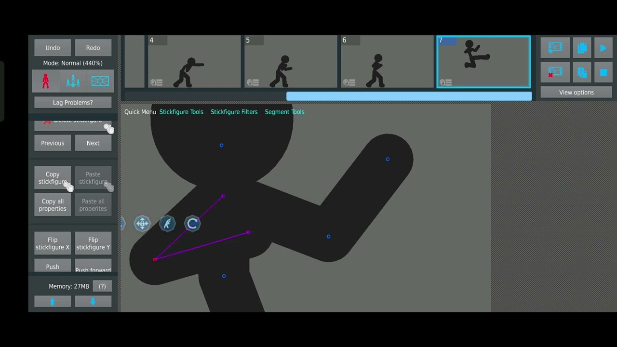Click the Paste all properties button
Screen dimensions: 617x347
click(93, 205)
